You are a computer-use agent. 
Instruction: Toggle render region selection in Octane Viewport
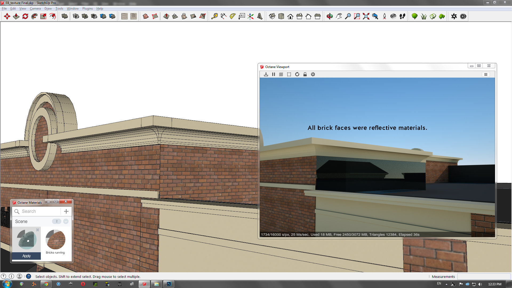pyautogui.click(x=289, y=74)
